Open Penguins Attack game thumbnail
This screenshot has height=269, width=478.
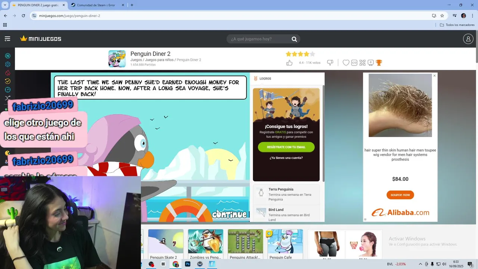pyautogui.click(x=245, y=245)
